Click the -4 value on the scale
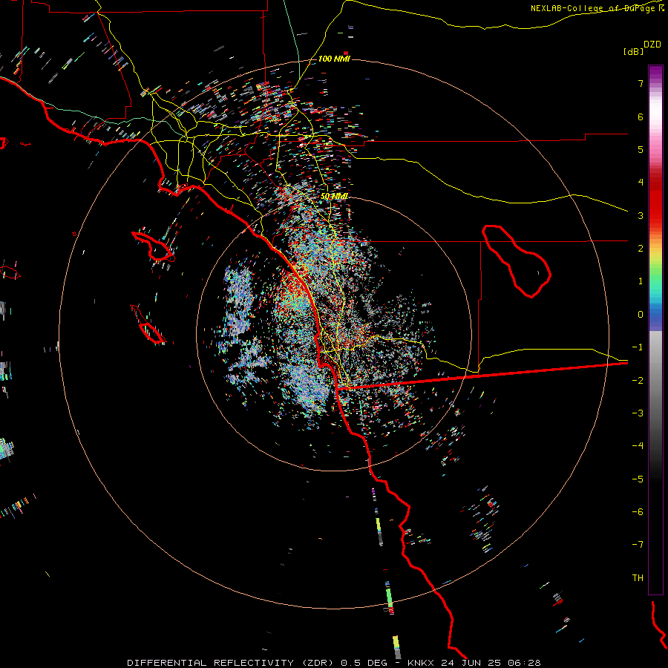Viewport: 668px width, 668px height. pos(638,446)
